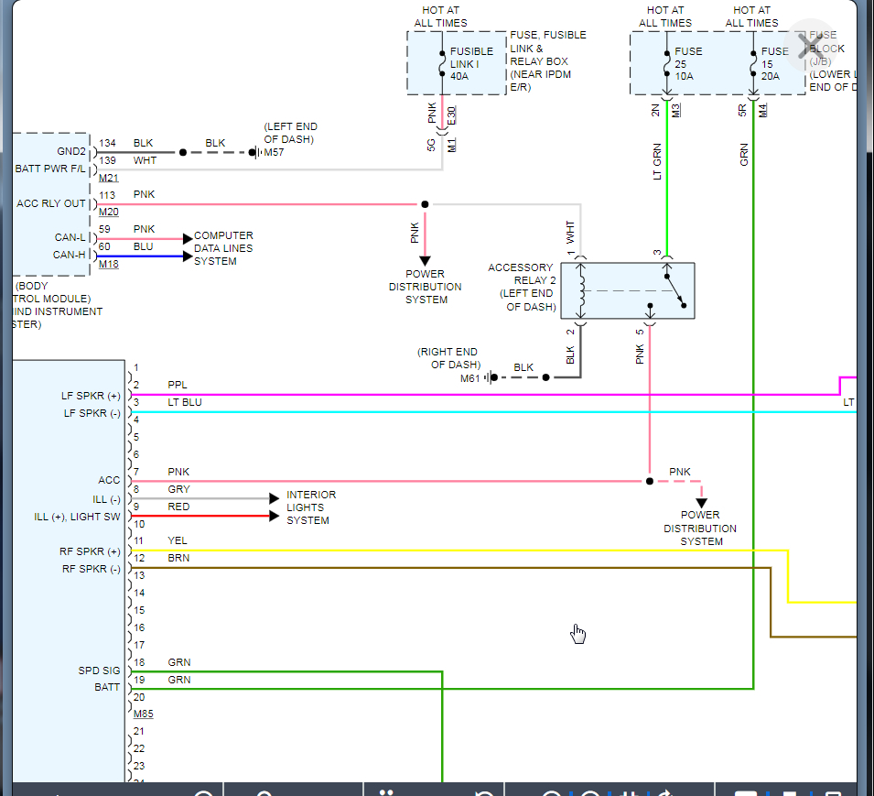Select the Fusible Link I 40A symbol

click(443, 64)
